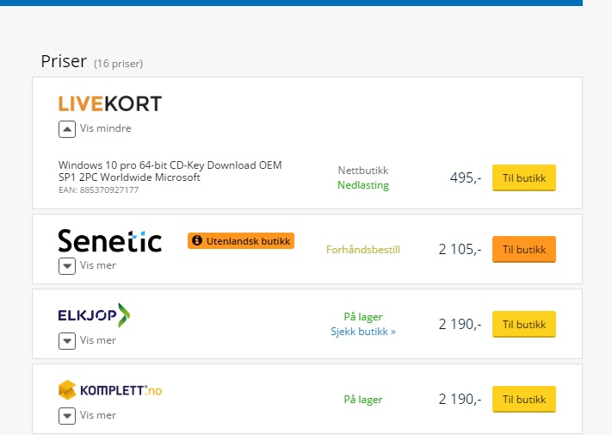612x435 pixels.
Task: Expand Komplett.no offers with down-arrow icon
Action: [x=67, y=416]
